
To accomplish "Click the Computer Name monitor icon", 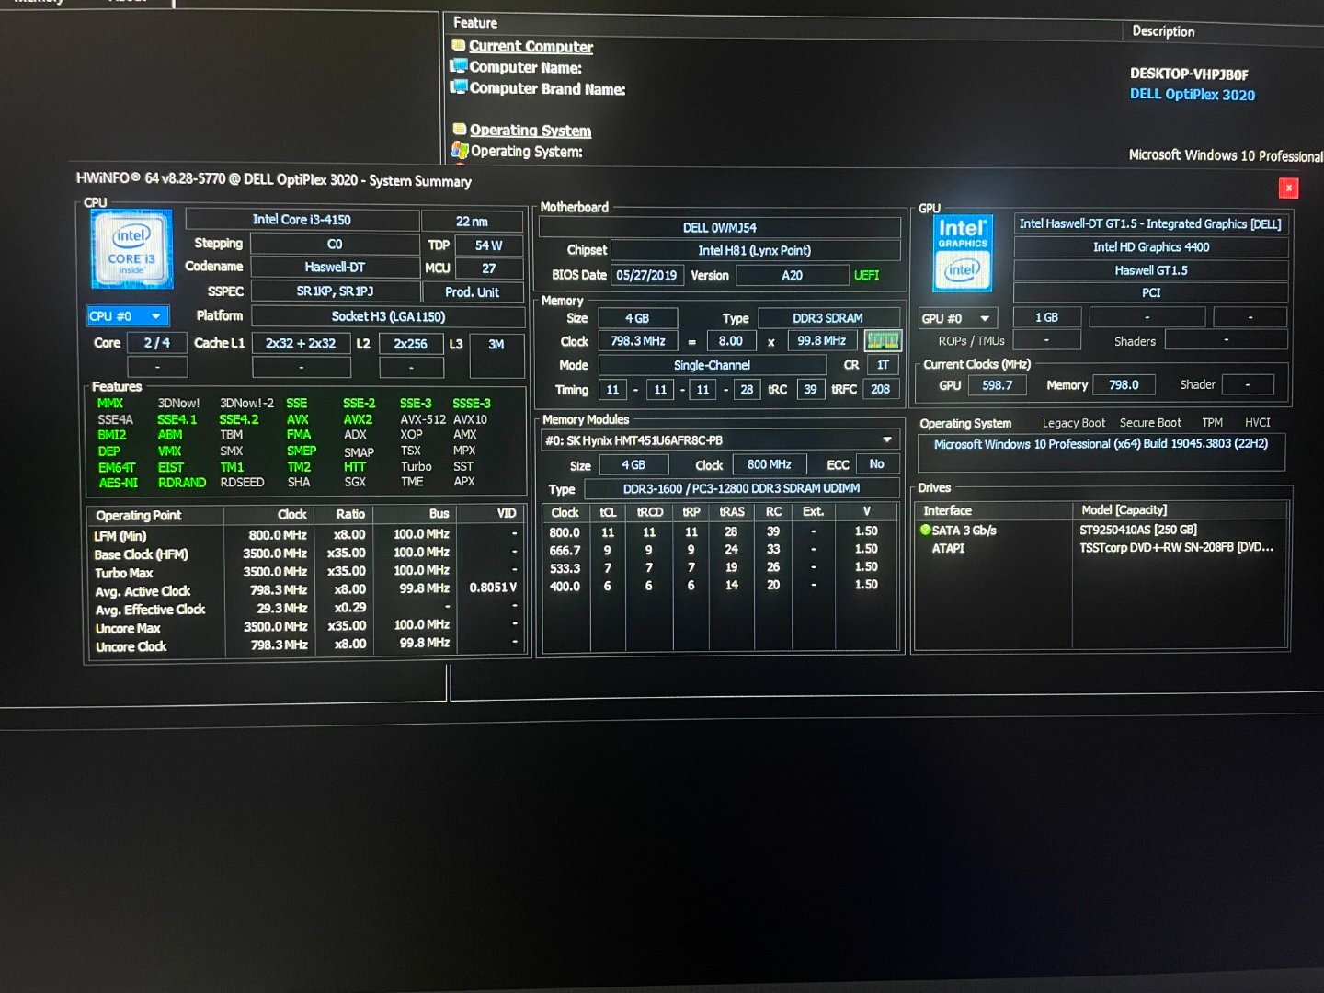I will pyautogui.click(x=458, y=66).
